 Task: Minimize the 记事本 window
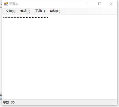click(x=88, y=4)
